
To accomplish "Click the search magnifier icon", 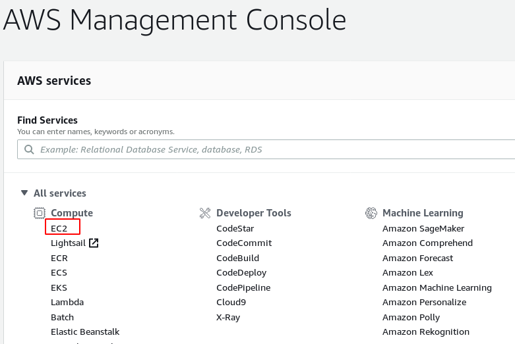I will point(29,149).
